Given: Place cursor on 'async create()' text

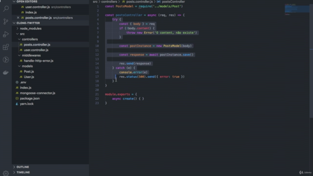Looking at the screenshot, I should tap(124, 99).
